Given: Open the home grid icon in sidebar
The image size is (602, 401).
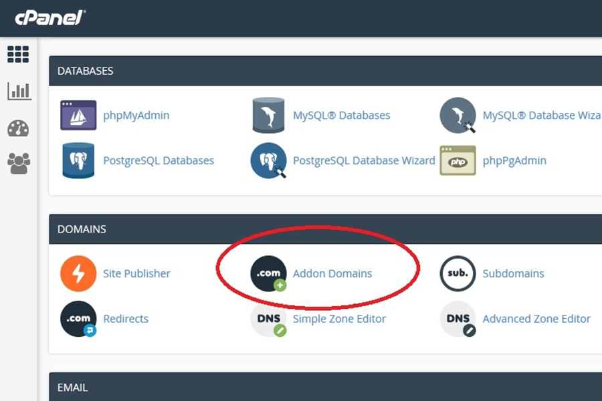Looking at the screenshot, I should pyautogui.click(x=18, y=54).
